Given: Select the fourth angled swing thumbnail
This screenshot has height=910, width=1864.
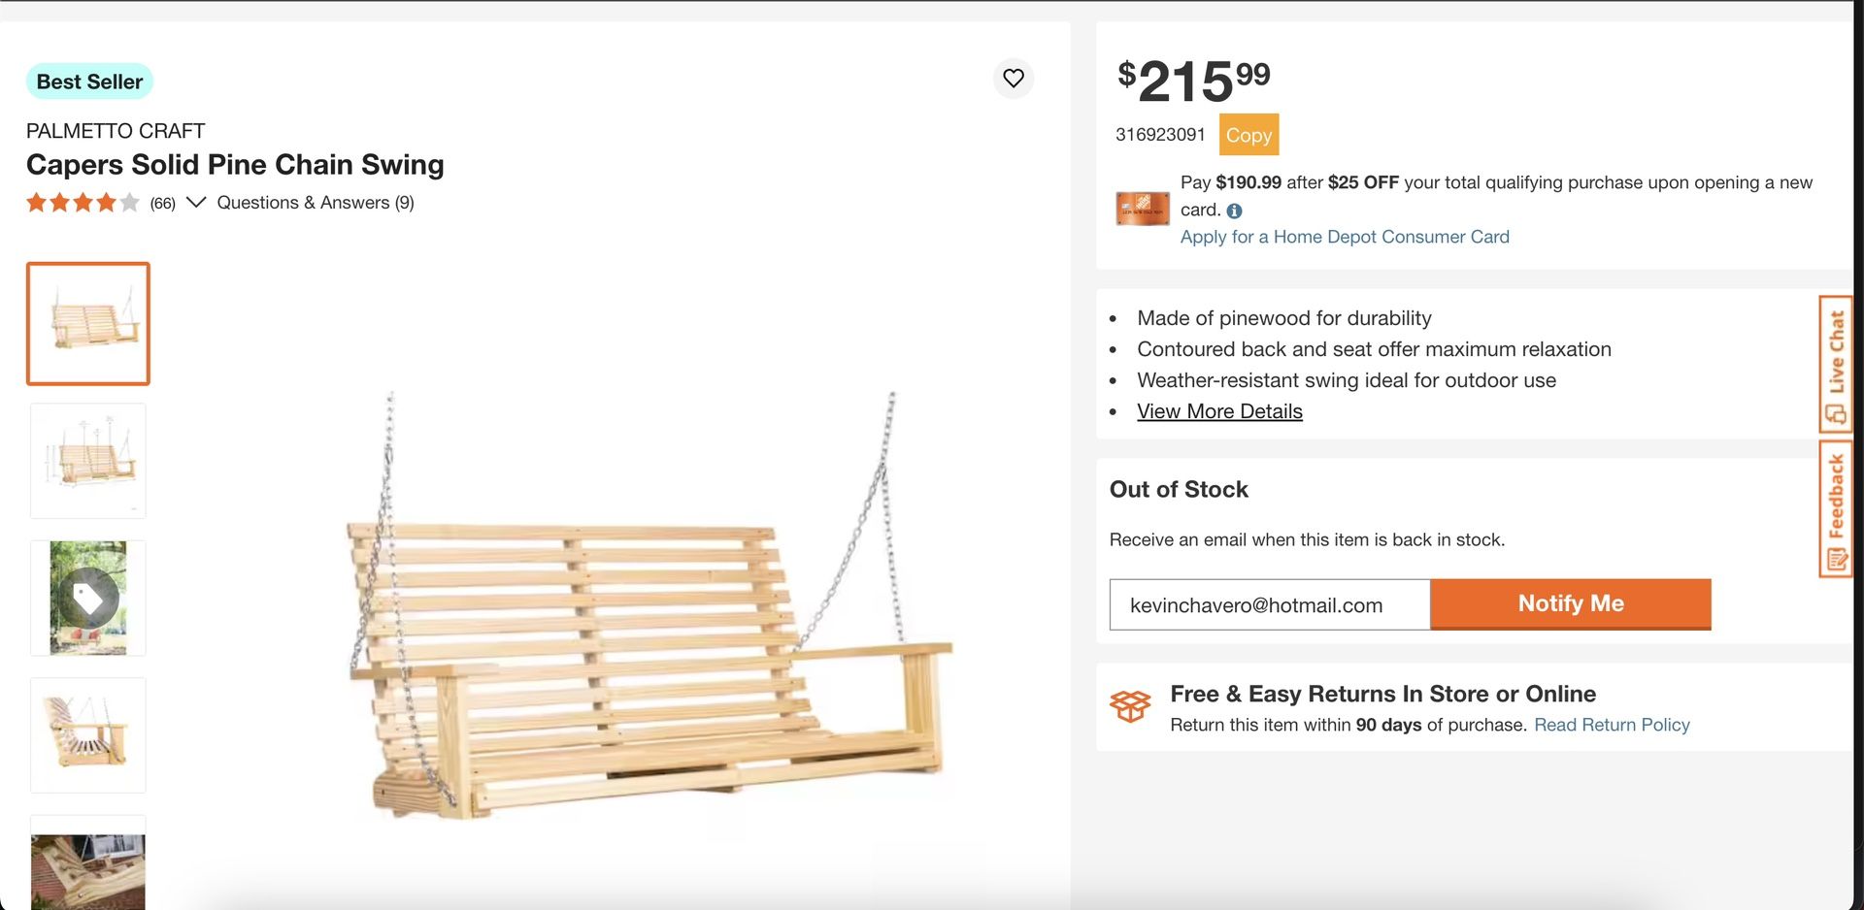Looking at the screenshot, I should 88,734.
